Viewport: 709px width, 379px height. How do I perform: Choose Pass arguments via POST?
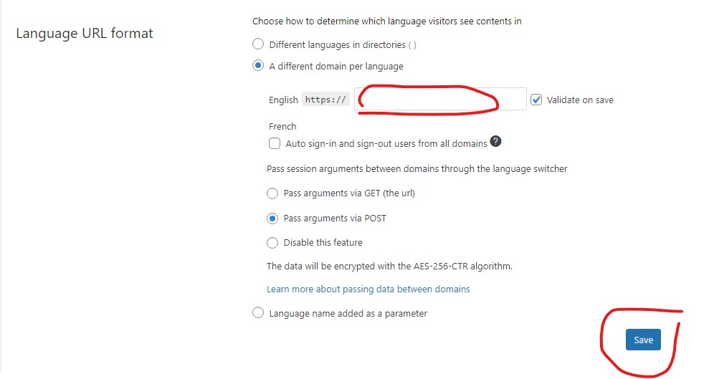point(272,218)
